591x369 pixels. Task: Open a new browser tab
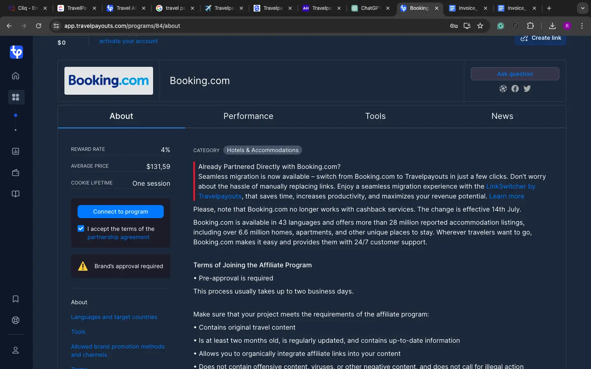(549, 8)
